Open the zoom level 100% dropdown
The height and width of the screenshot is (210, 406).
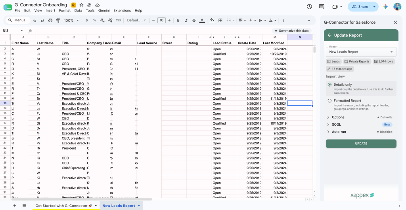pyautogui.click(x=71, y=21)
